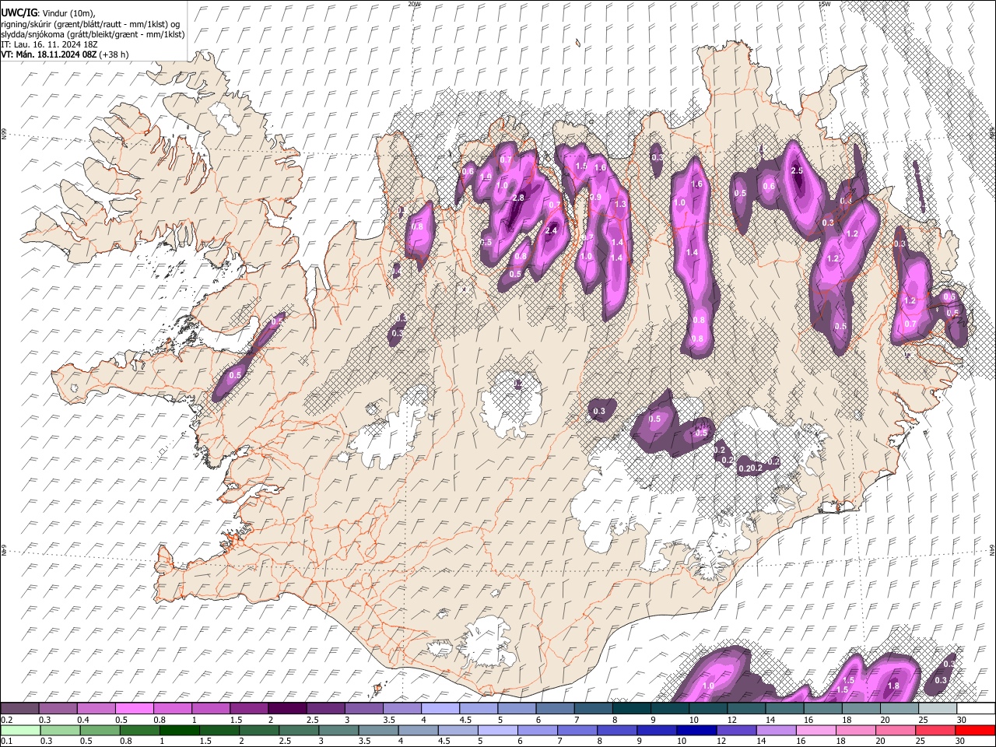Click the '15W' longitude label at top

click(824, 4)
